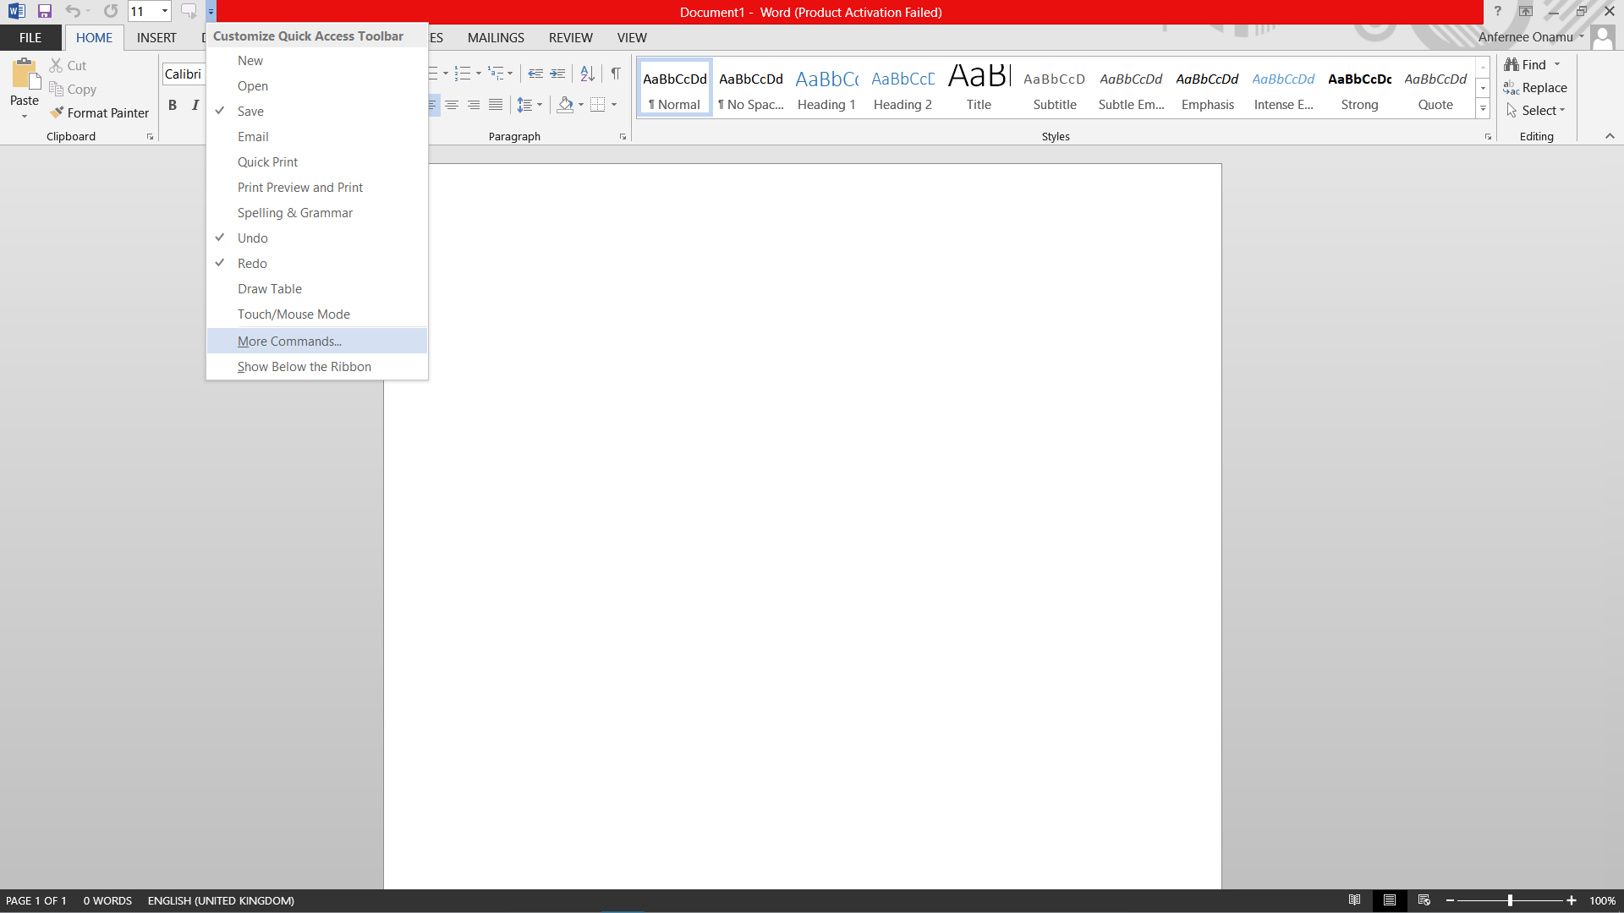
Task: Click the Justify alignment icon
Action: tap(496, 105)
